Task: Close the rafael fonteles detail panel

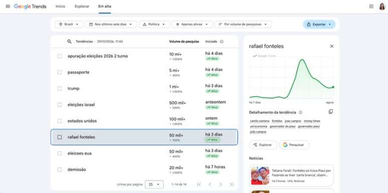Action: pos(331,46)
